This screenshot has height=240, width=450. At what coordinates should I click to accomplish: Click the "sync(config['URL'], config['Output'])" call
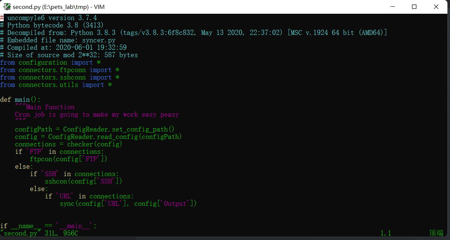(128, 204)
